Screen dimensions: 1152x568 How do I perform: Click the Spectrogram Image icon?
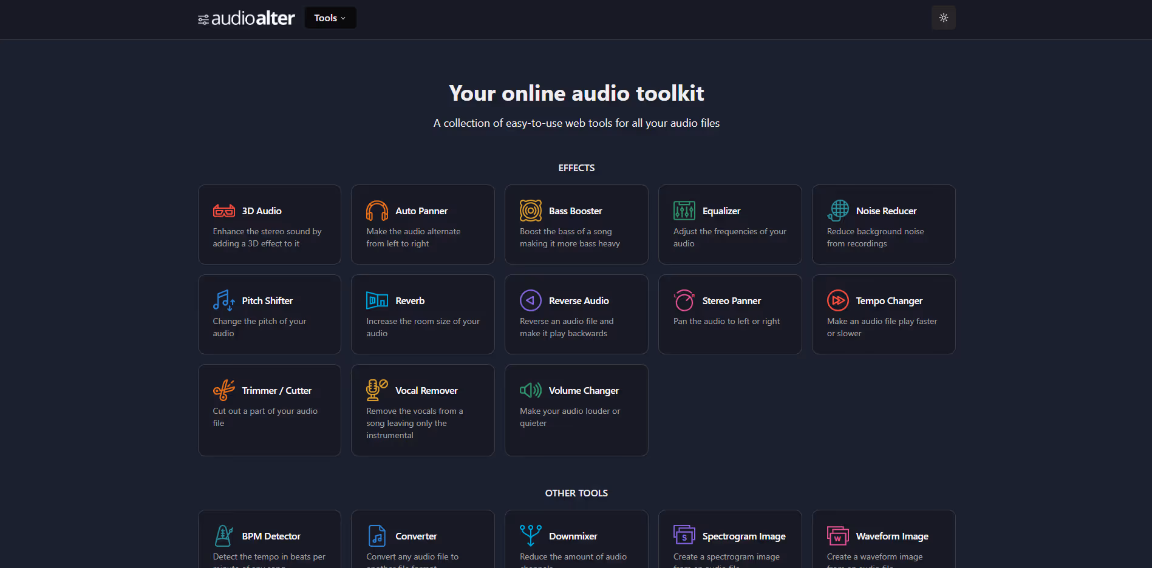(684, 536)
